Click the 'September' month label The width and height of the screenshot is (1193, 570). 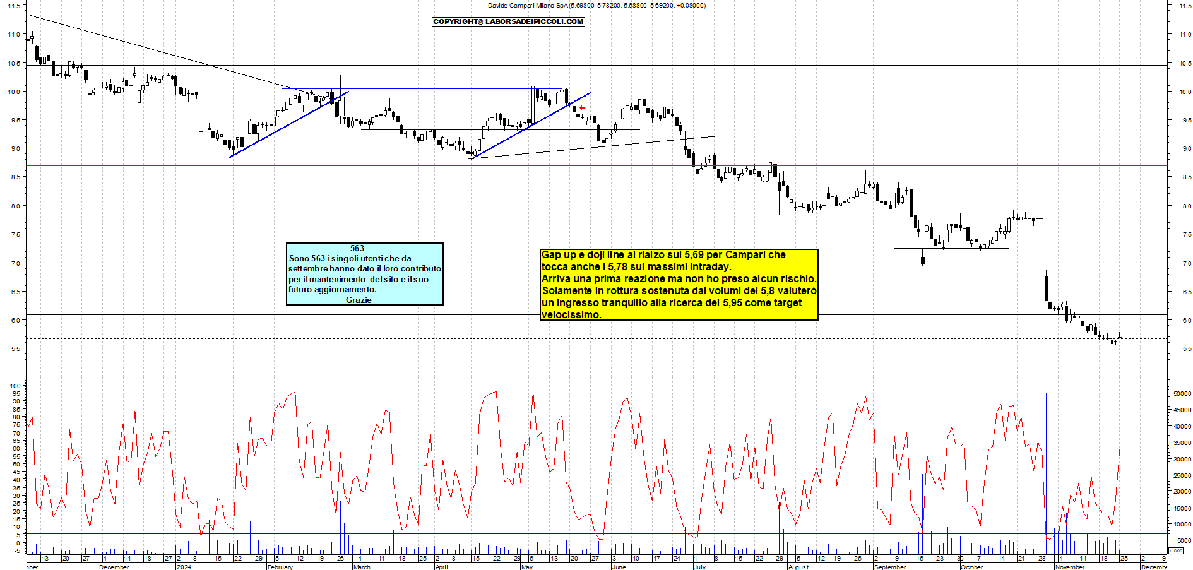[890, 567]
